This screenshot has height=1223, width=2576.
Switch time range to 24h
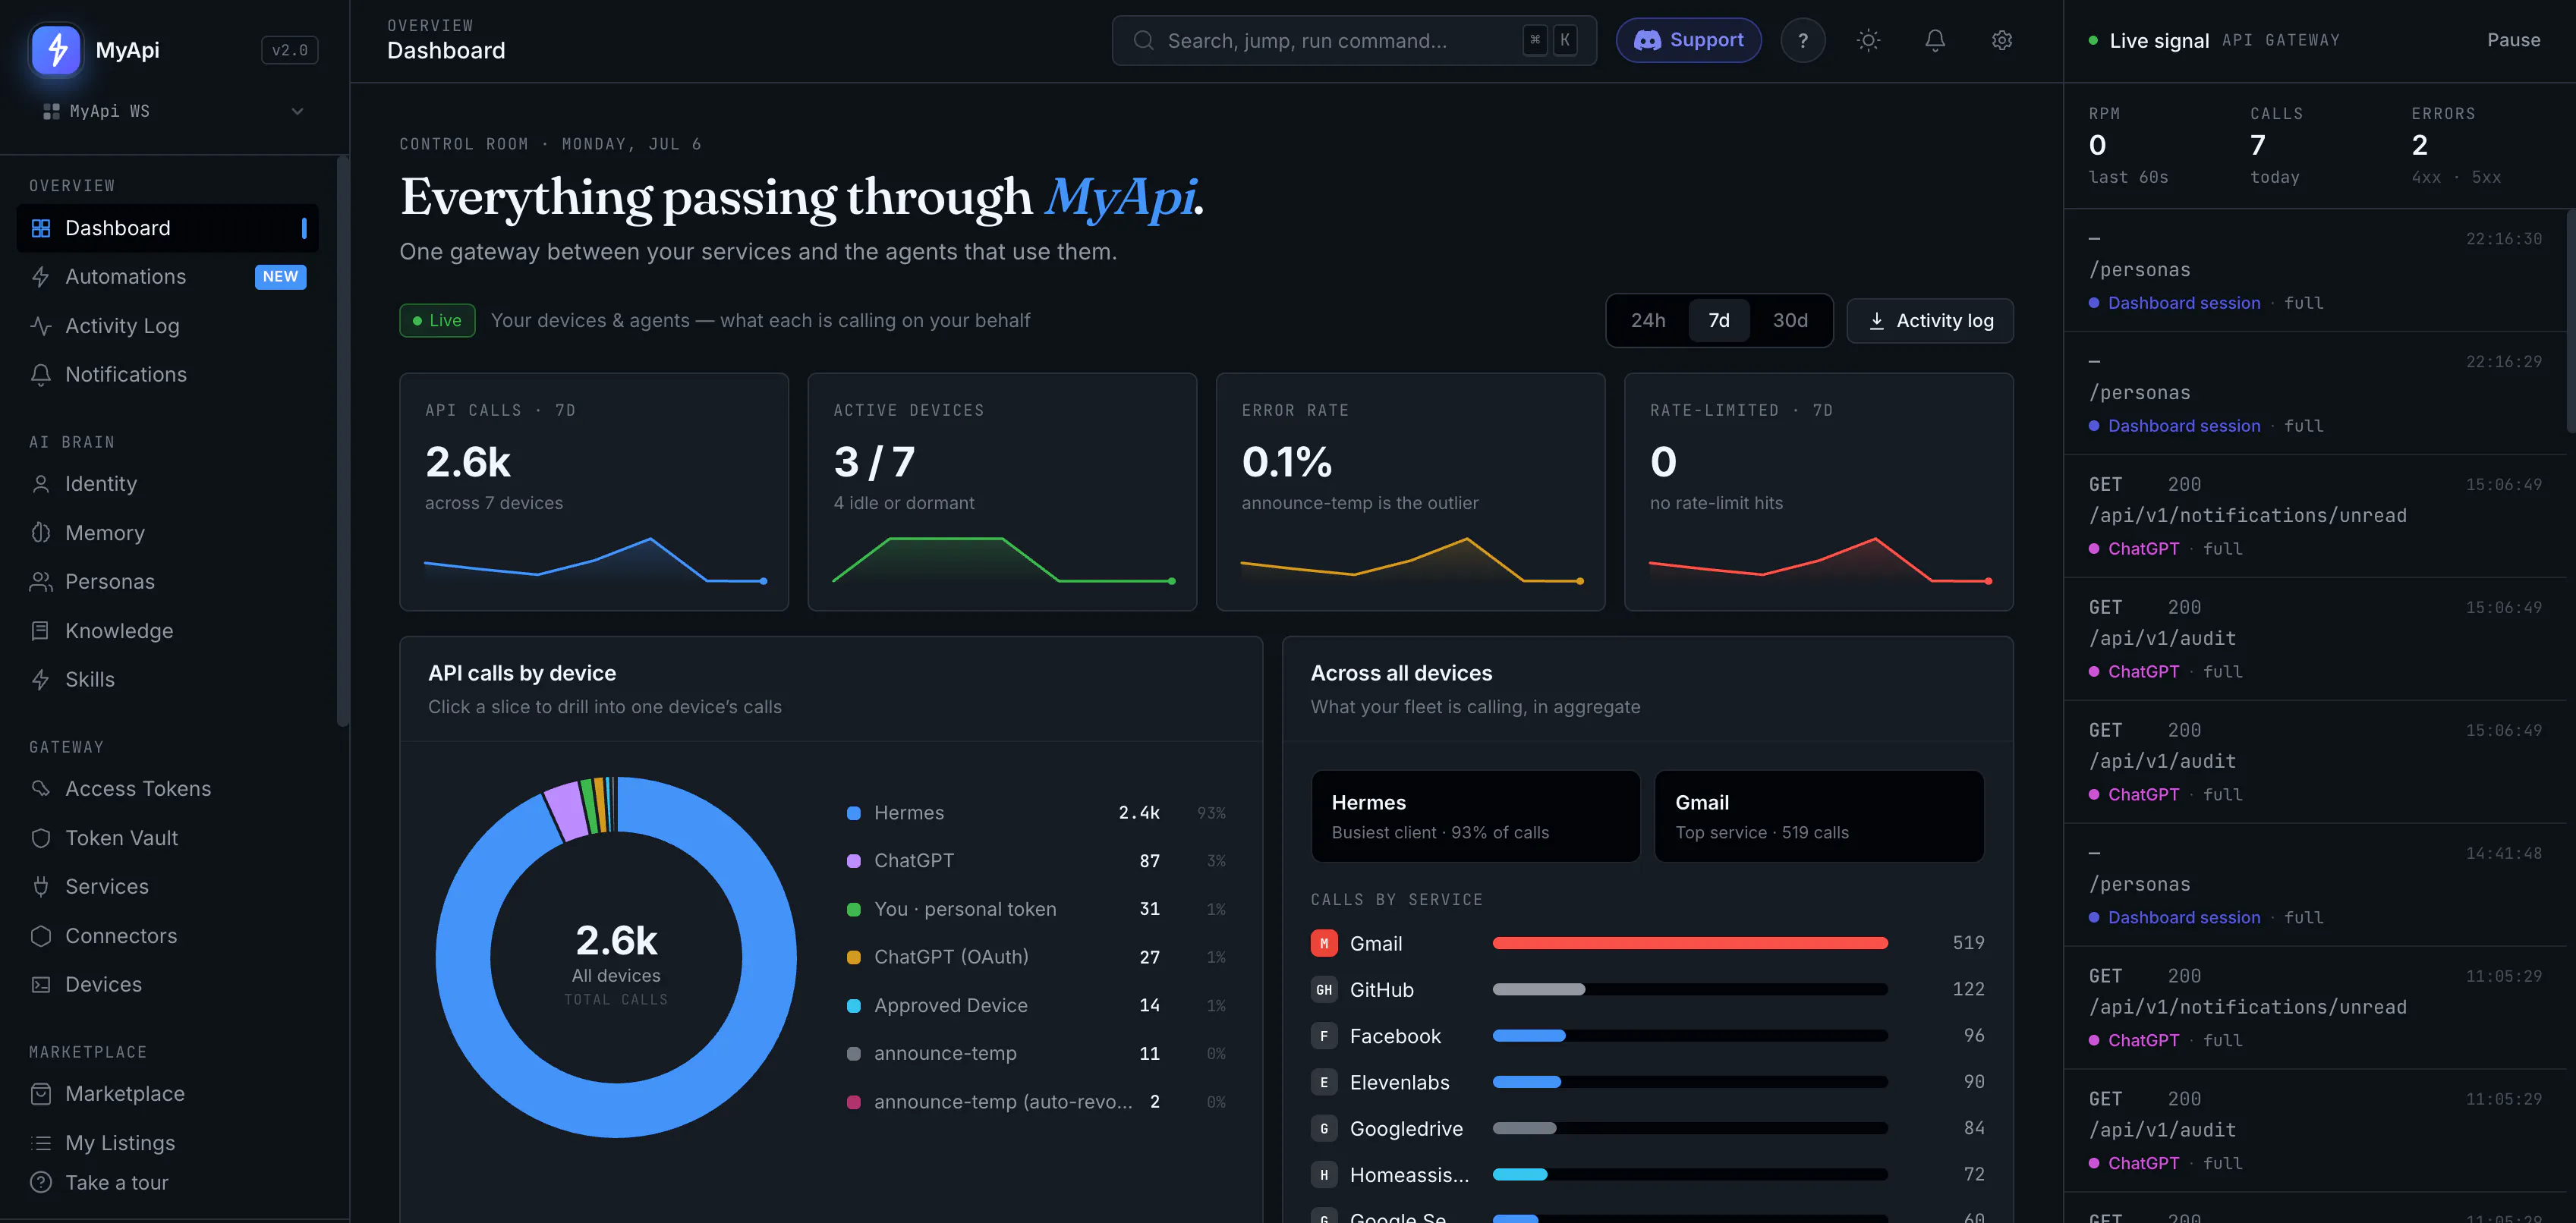tap(1648, 321)
